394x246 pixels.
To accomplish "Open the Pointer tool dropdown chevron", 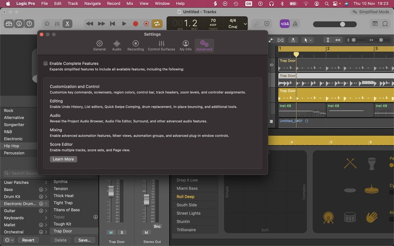I will tap(311, 40).
